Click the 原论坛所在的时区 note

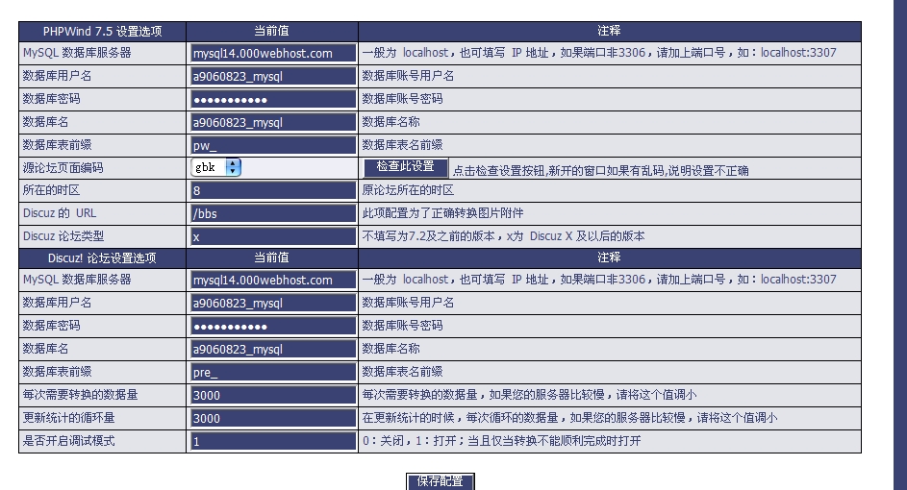point(409,190)
